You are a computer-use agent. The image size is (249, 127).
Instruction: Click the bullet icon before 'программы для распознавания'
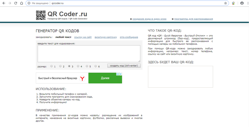tap(173, 19)
